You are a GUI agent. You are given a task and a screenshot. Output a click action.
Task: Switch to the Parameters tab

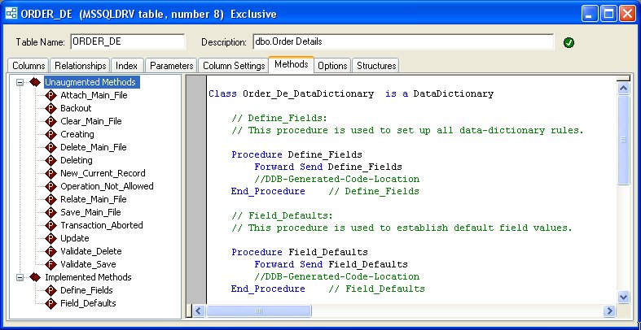pos(171,66)
